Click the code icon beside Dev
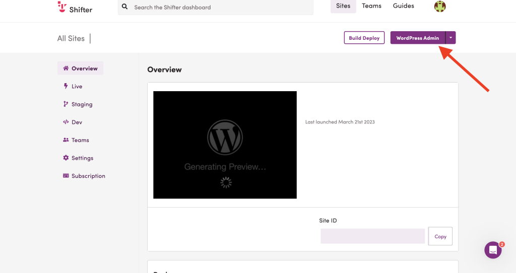 pyautogui.click(x=66, y=122)
